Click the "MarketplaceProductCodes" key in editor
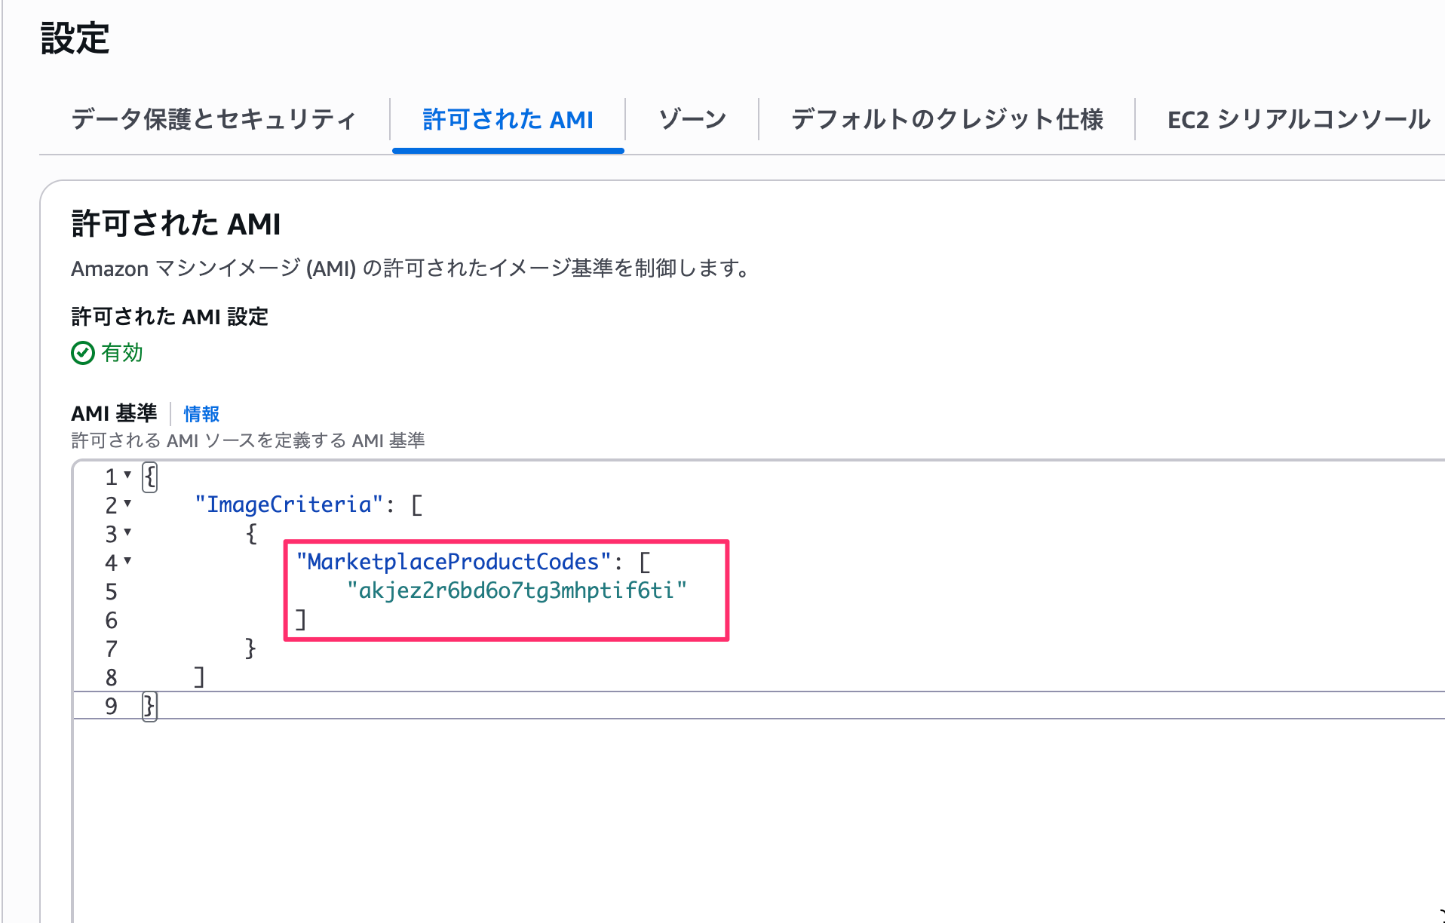Screen dimensions: 1445x923 (454, 562)
